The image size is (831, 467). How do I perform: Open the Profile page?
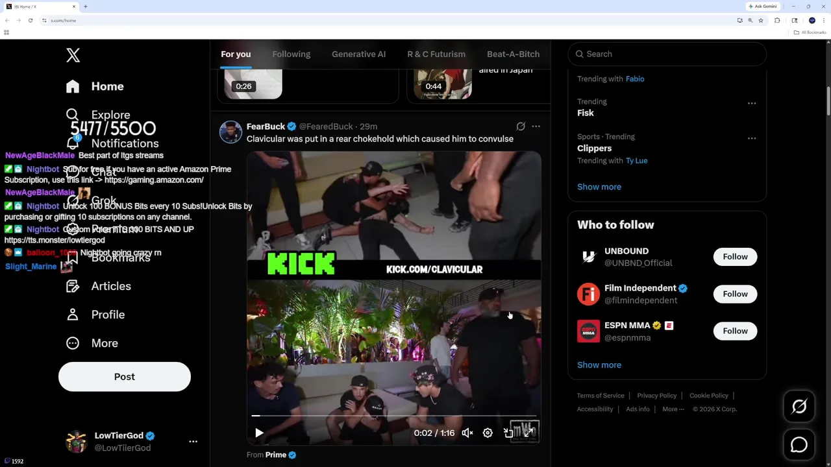(95, 315)
